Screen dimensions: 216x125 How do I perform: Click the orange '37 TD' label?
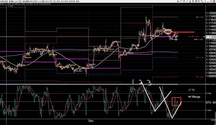click(191, 90)
